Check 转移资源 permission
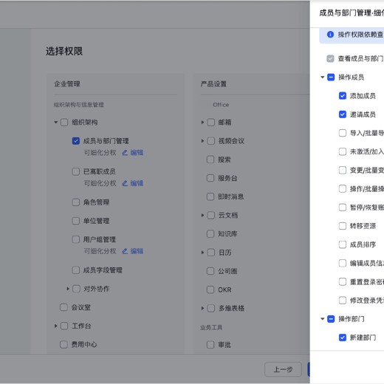The image size is (384, 384). [343, 226]
